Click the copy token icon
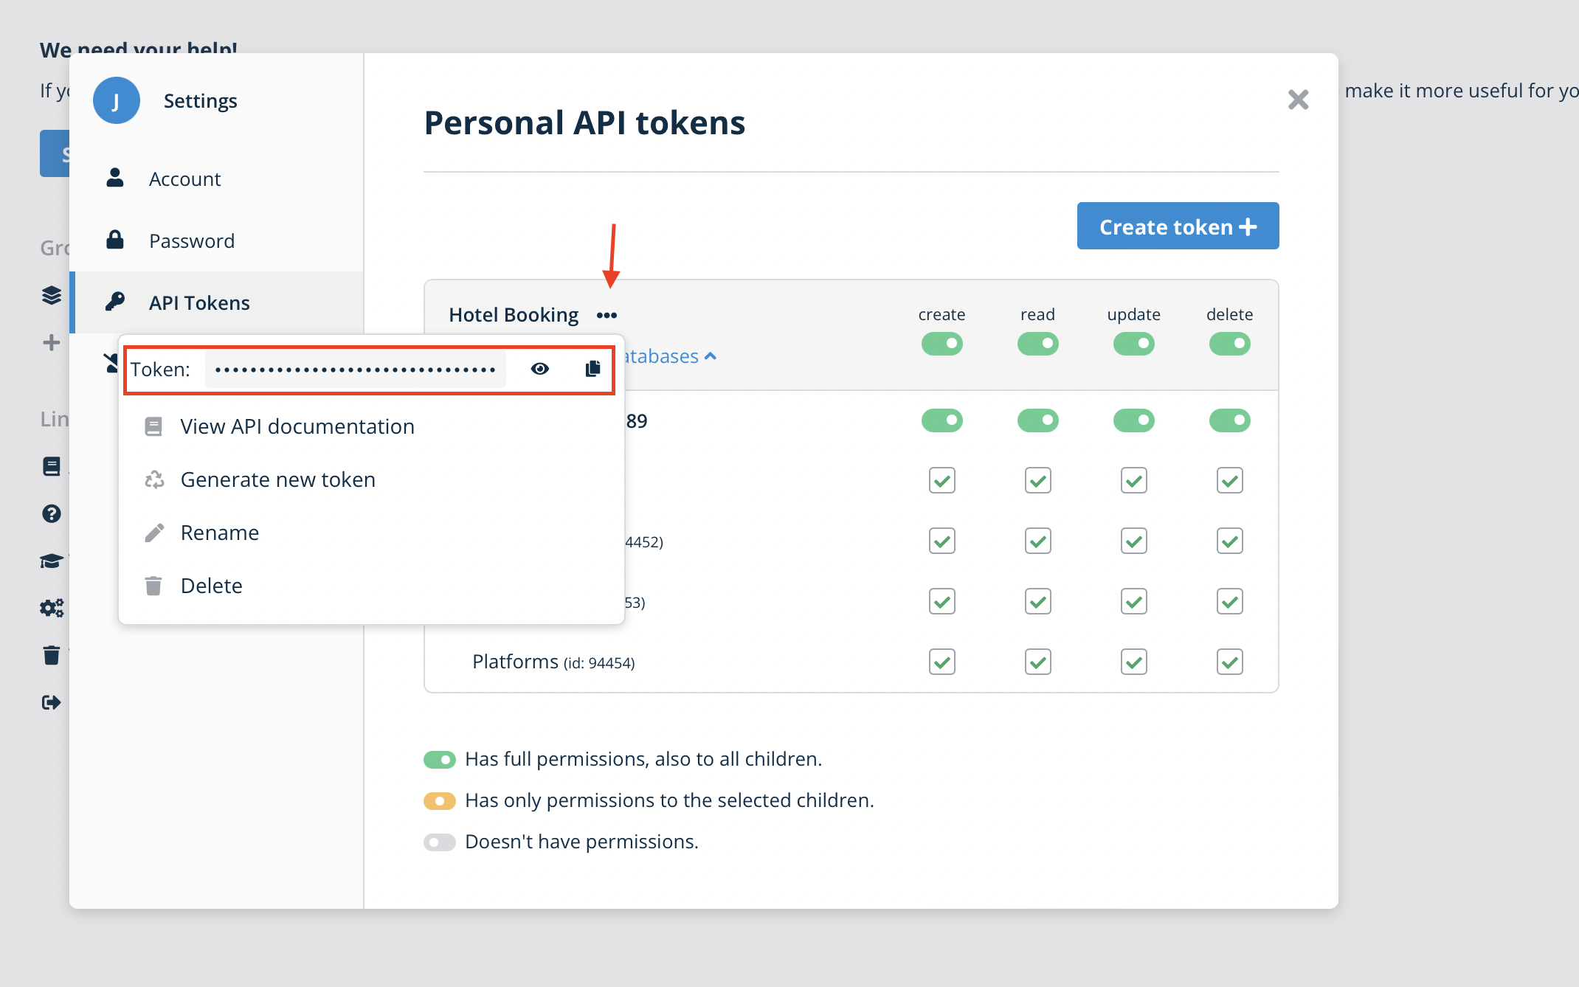Screen dimensions: 1579x987 coord(592,369)
